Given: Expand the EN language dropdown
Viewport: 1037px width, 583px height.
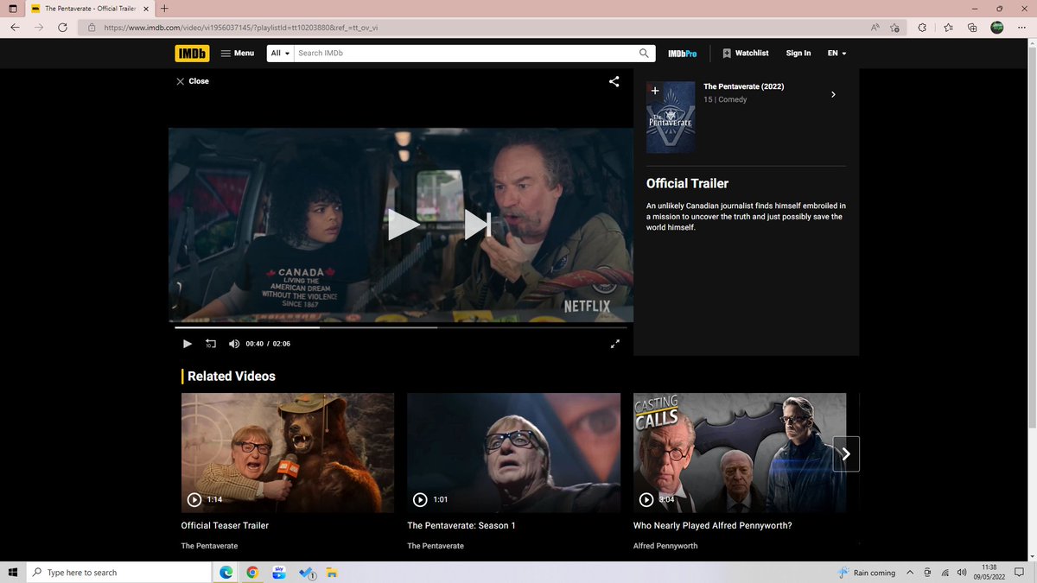Looking at the screenshot, I should click(837, 54).
